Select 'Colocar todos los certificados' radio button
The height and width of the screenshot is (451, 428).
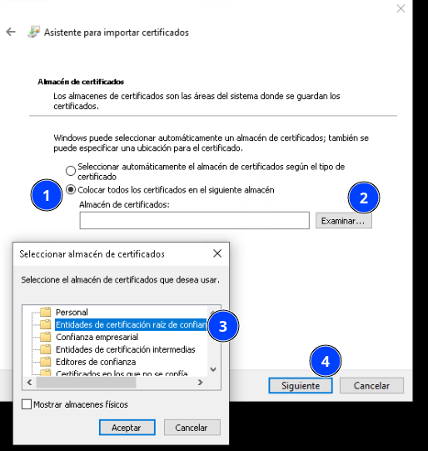[x=71, y=189]
